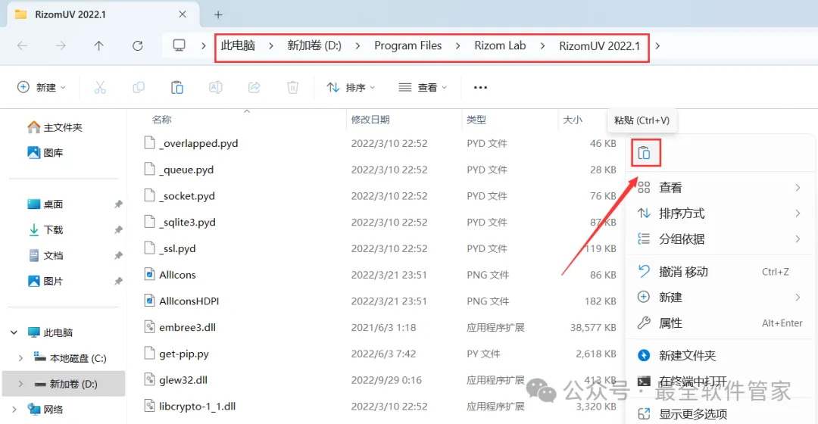The image size is (818, 424).
Task: Open the Sort (排序) dropdown in toolbar
Action: 351,88
